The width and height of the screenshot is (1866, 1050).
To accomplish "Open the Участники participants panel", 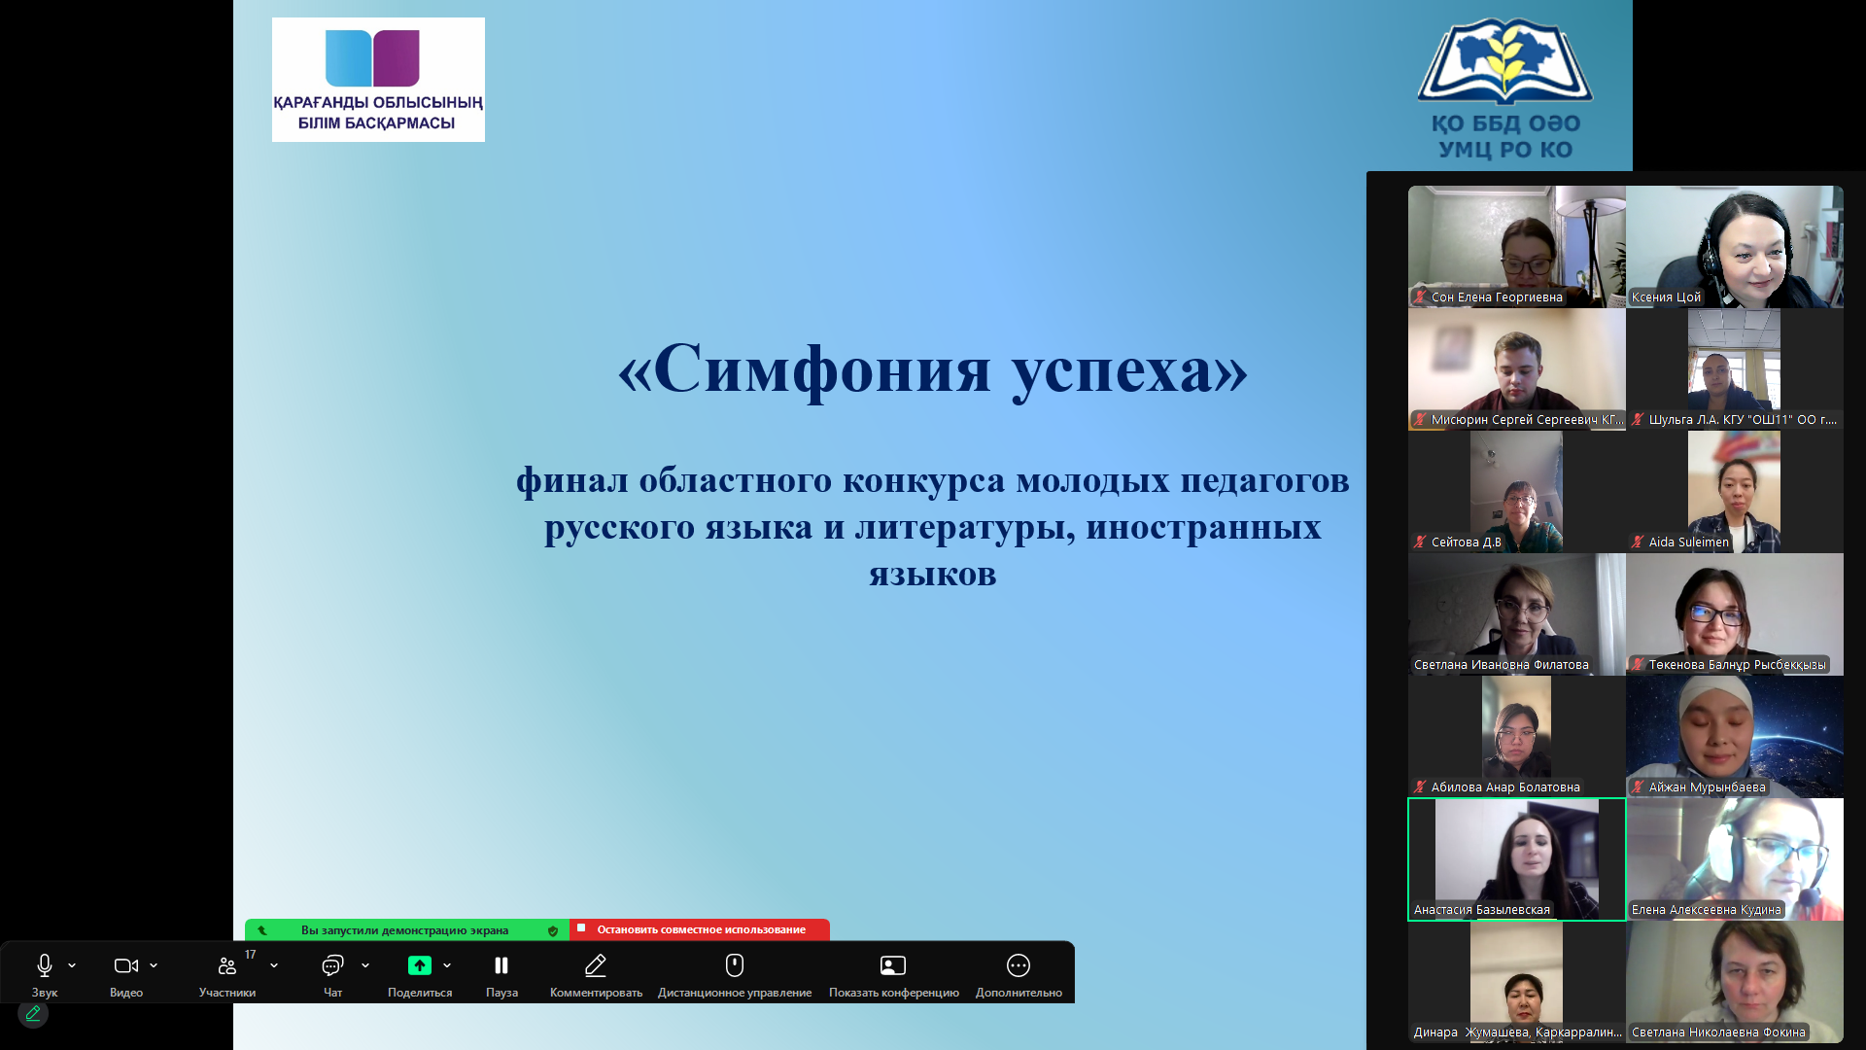I will 226,966.
